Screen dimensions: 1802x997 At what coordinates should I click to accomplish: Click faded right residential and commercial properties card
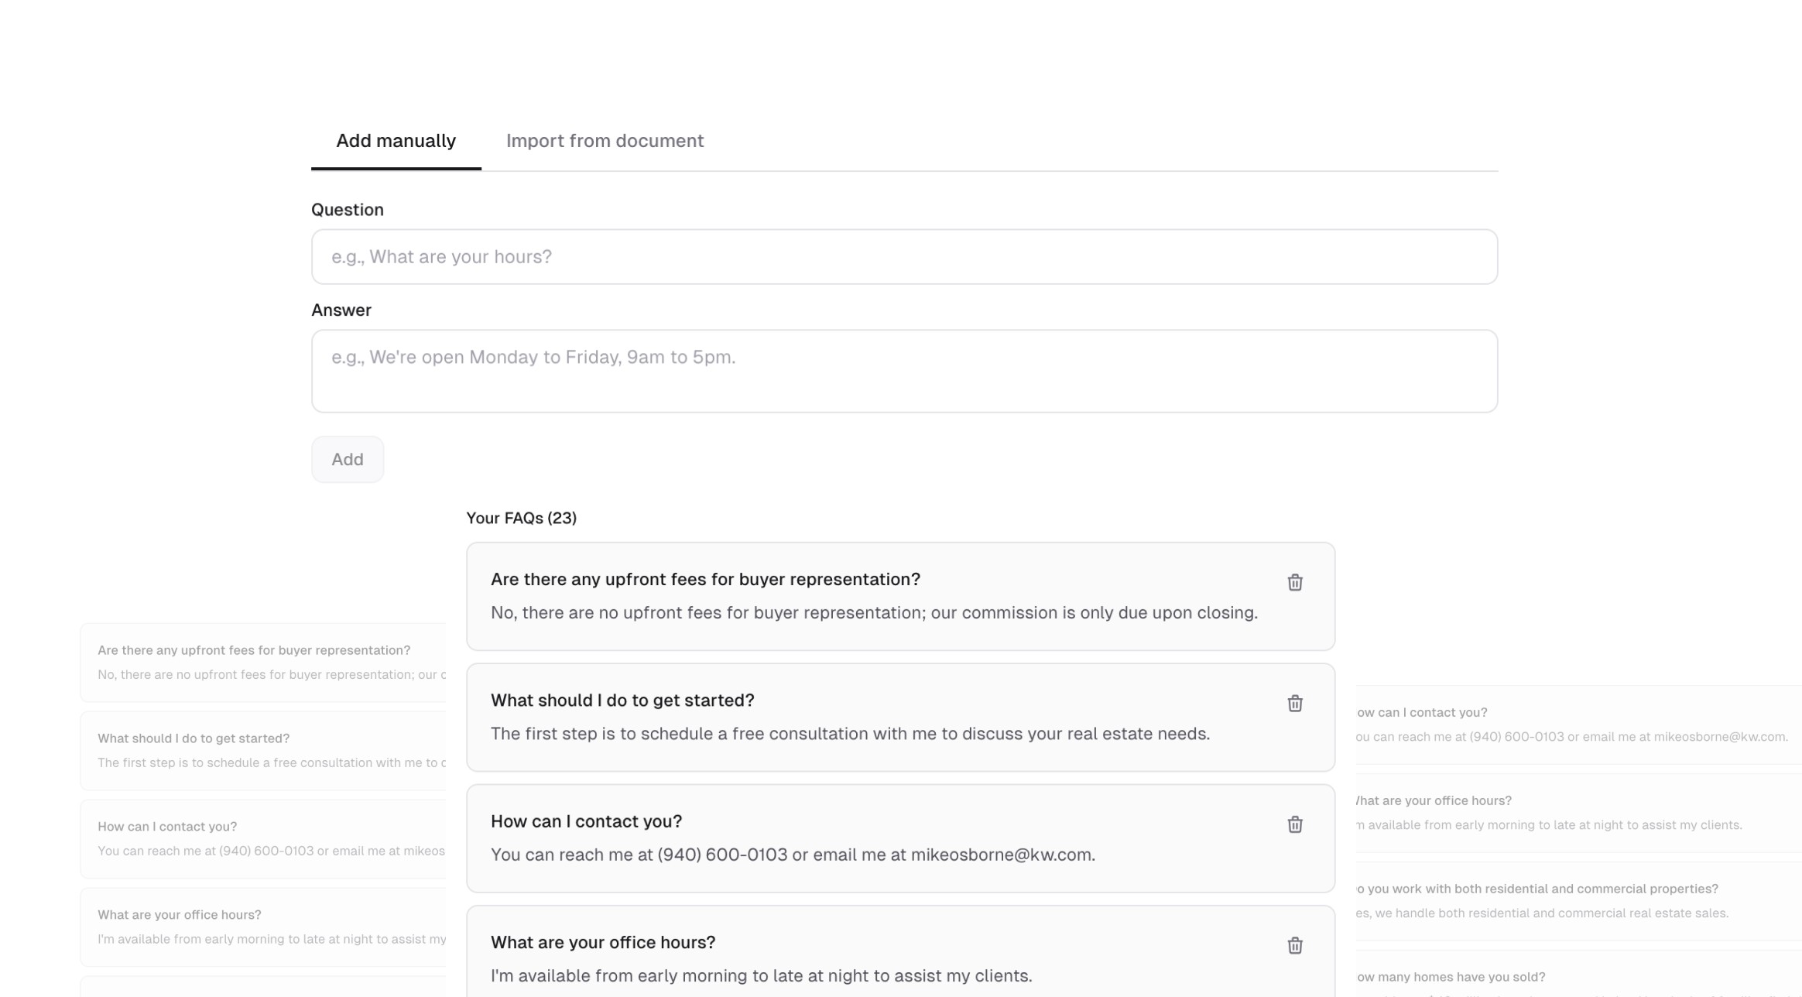1571,901
